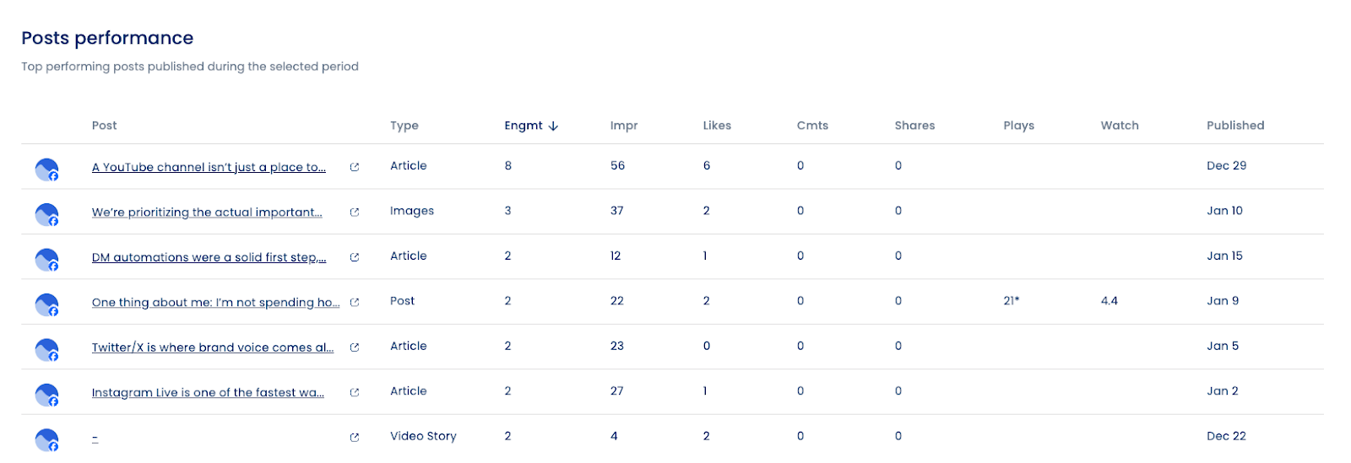Screen dimensions: 1351x463
Task: Click the Cmts column header
Action: coord(812,126)
